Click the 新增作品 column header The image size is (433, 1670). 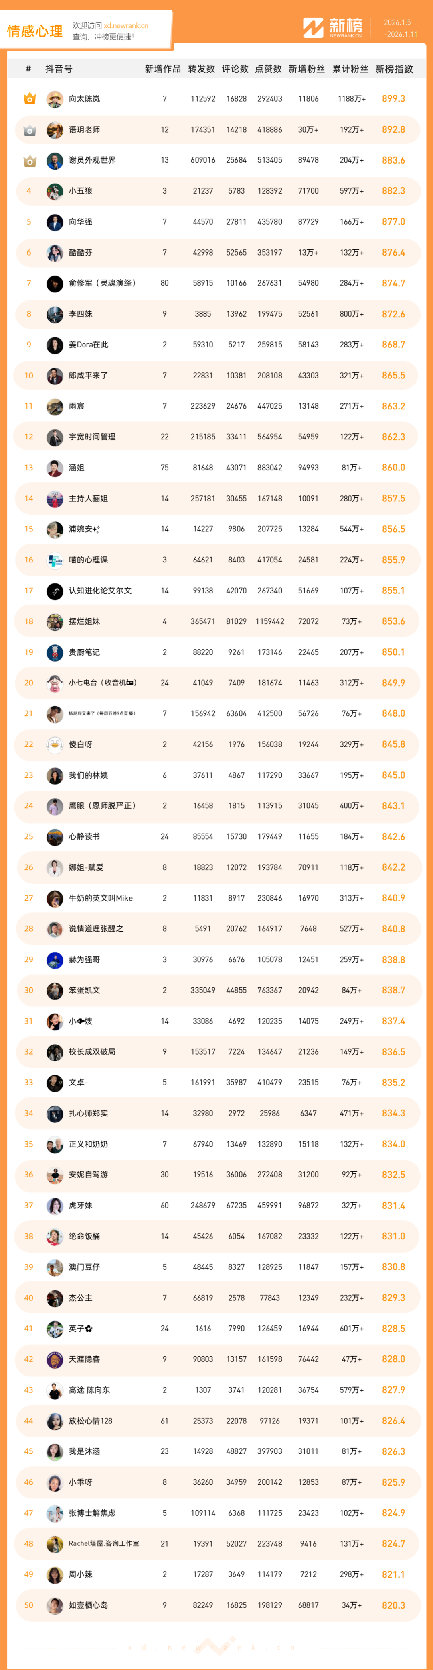click(162, 69)
